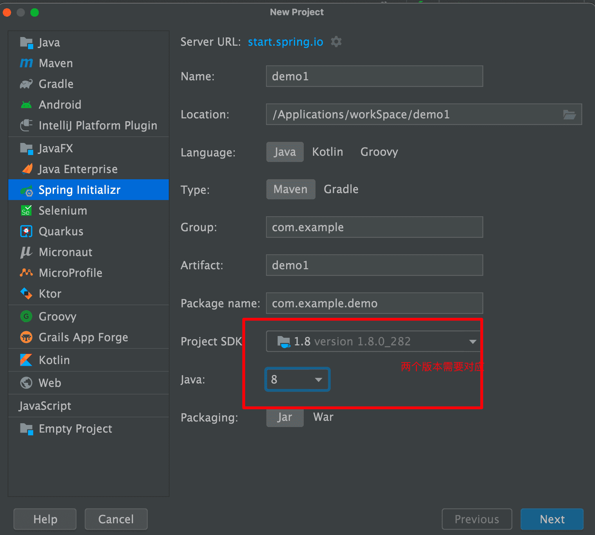Click the Maven 'm' icon
Viewport: 595px width, 535px height.
[26, 63]
